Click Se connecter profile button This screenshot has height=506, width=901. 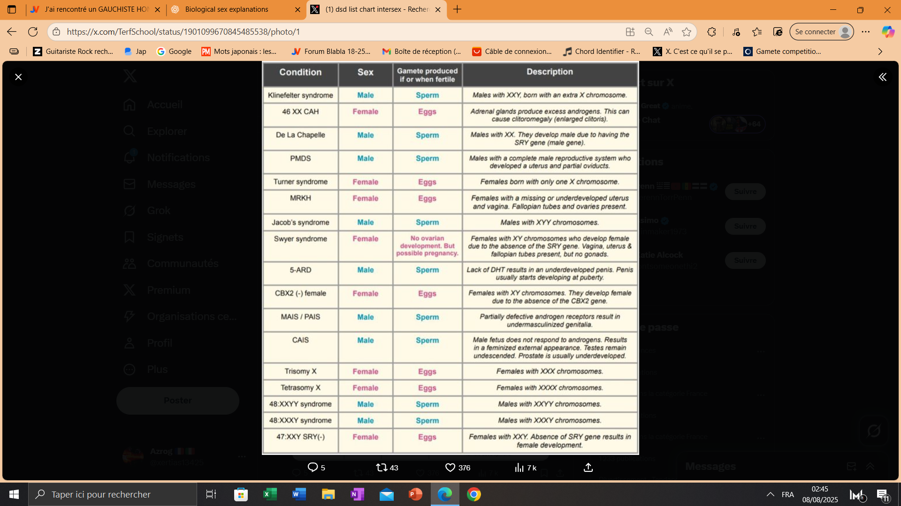(821, 32)
